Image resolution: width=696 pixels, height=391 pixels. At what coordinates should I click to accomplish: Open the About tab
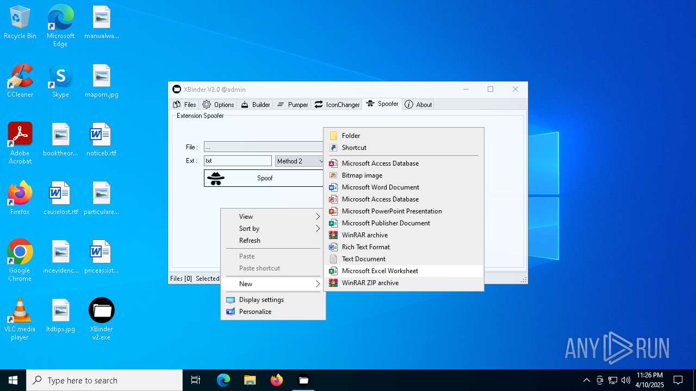[418, 104]
